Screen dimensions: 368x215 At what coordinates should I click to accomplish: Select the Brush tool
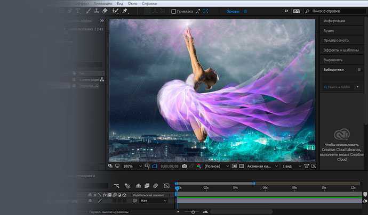click(x=88, y=11)
